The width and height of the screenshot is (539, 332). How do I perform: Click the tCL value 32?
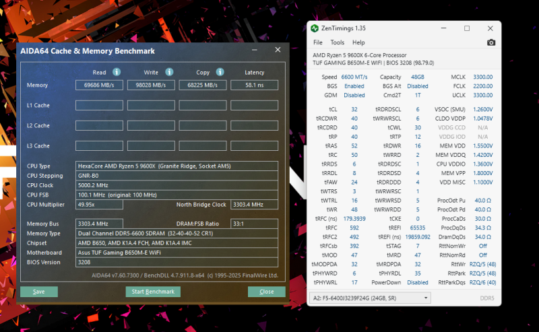(x=354, y=109)
